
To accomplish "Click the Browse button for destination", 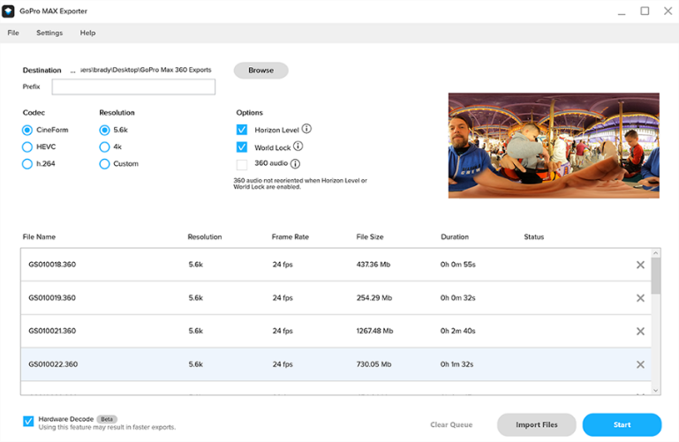I will pyautogui.click(x=260, y=71).
